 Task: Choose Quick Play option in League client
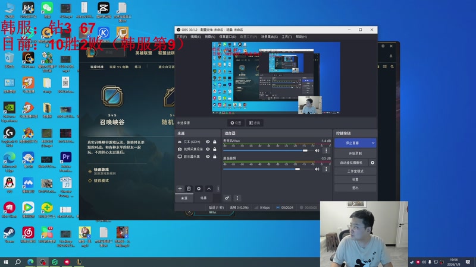tap(101, 170)
